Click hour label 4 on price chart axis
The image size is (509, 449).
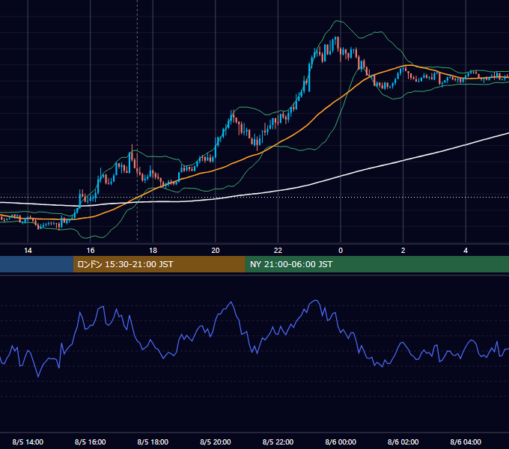466,250
